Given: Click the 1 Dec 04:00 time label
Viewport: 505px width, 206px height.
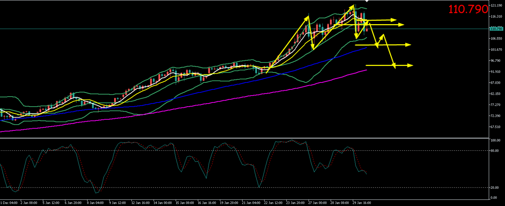Looking at the screenshot, I should point(8,202).
